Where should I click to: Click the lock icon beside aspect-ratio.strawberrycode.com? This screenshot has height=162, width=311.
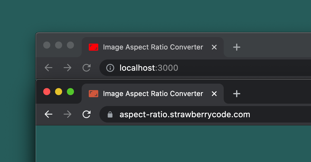[110, 115]
